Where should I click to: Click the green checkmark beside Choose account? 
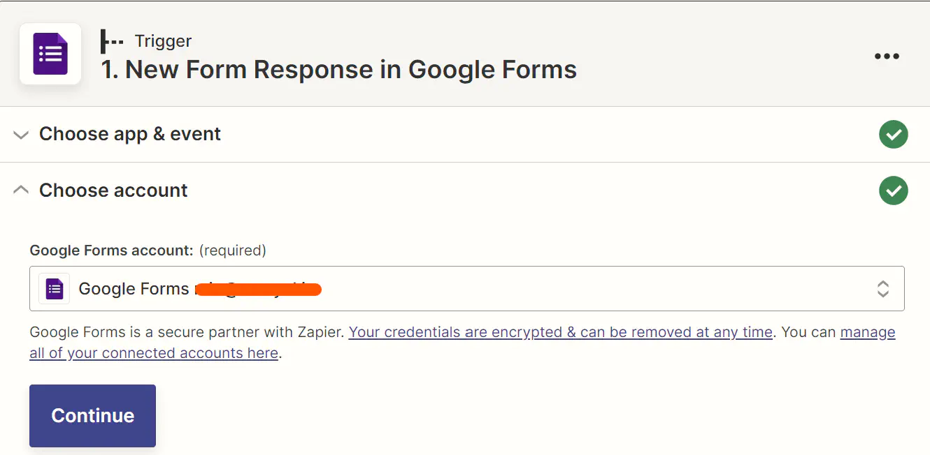(x=893, y=191)
